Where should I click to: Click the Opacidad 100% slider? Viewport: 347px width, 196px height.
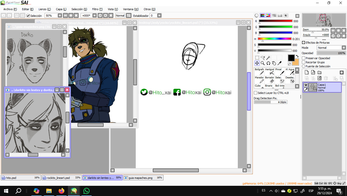[x=331, y=53]
